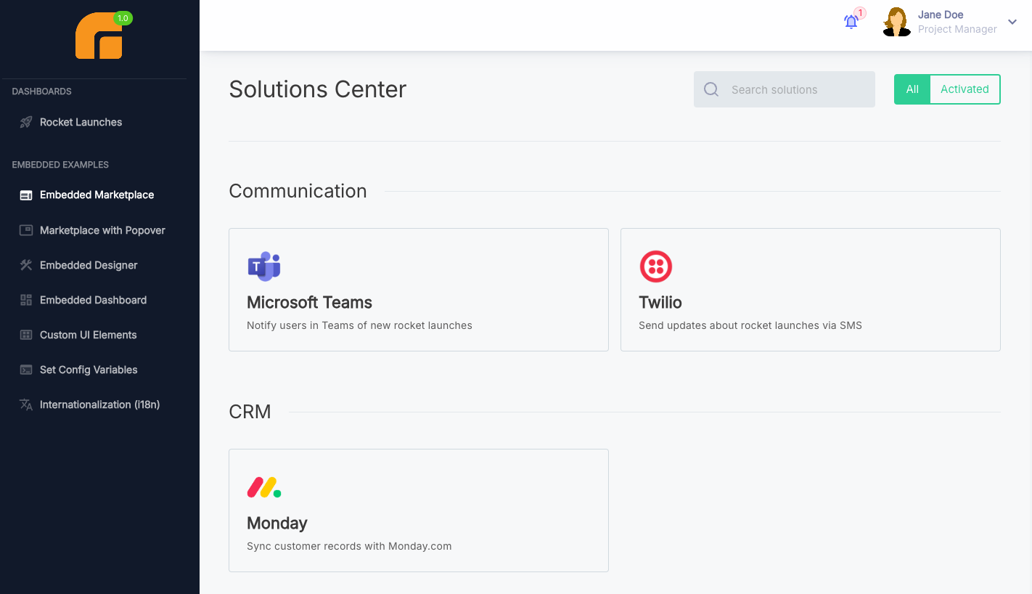This screenshot has width=1032, height=594.
Task: Select the All filter option
Action: pyautogui.click(x=912, y=89)
